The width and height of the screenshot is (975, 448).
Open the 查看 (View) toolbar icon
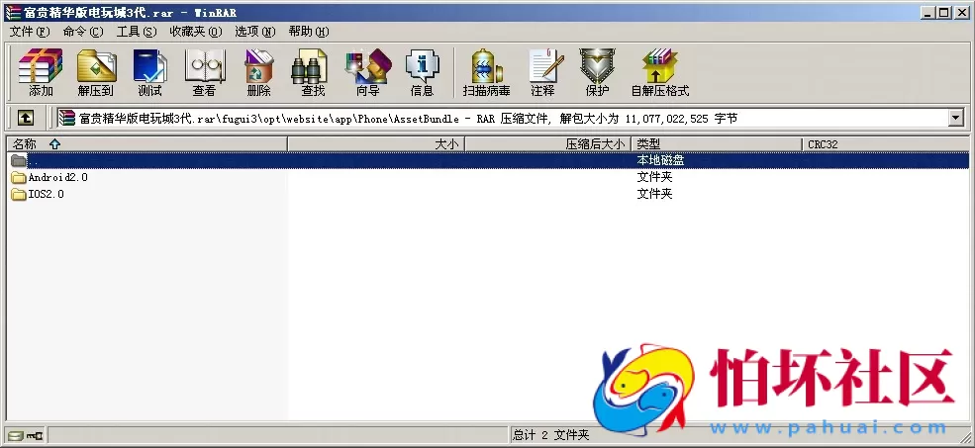pyautogui.click(x=204, y=73)
